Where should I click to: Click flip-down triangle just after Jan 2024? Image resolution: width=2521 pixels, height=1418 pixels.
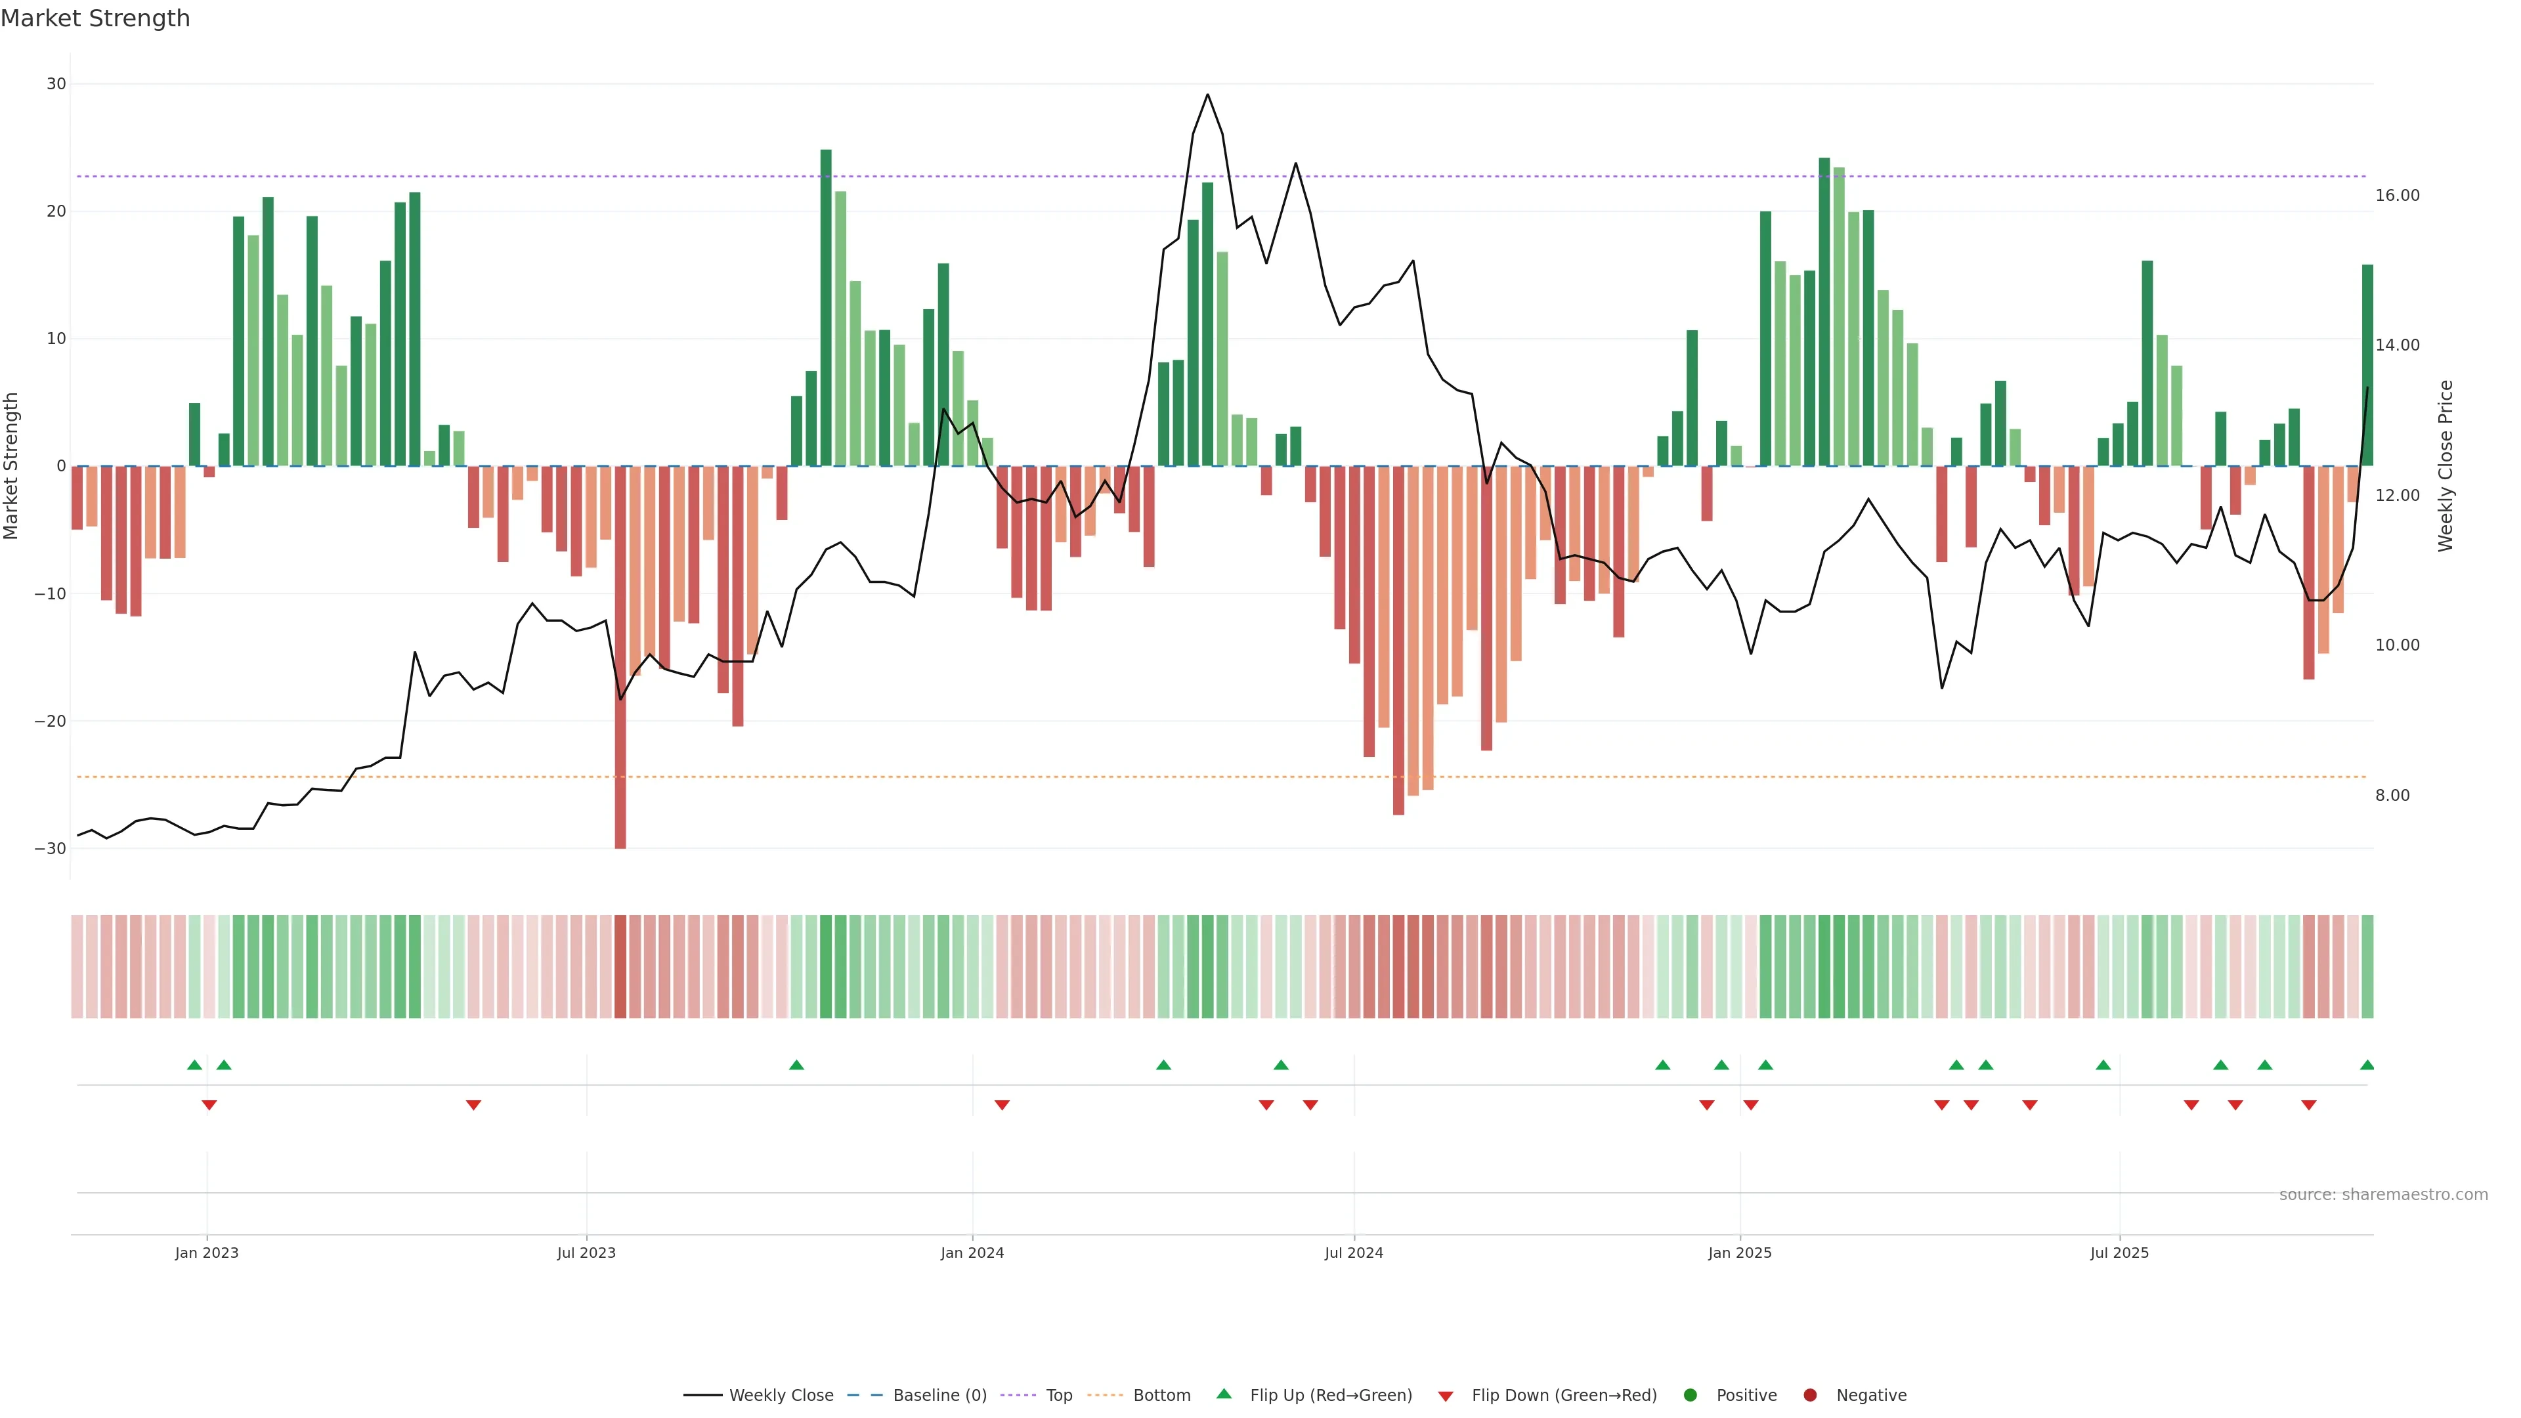tap(1001, 1105)
